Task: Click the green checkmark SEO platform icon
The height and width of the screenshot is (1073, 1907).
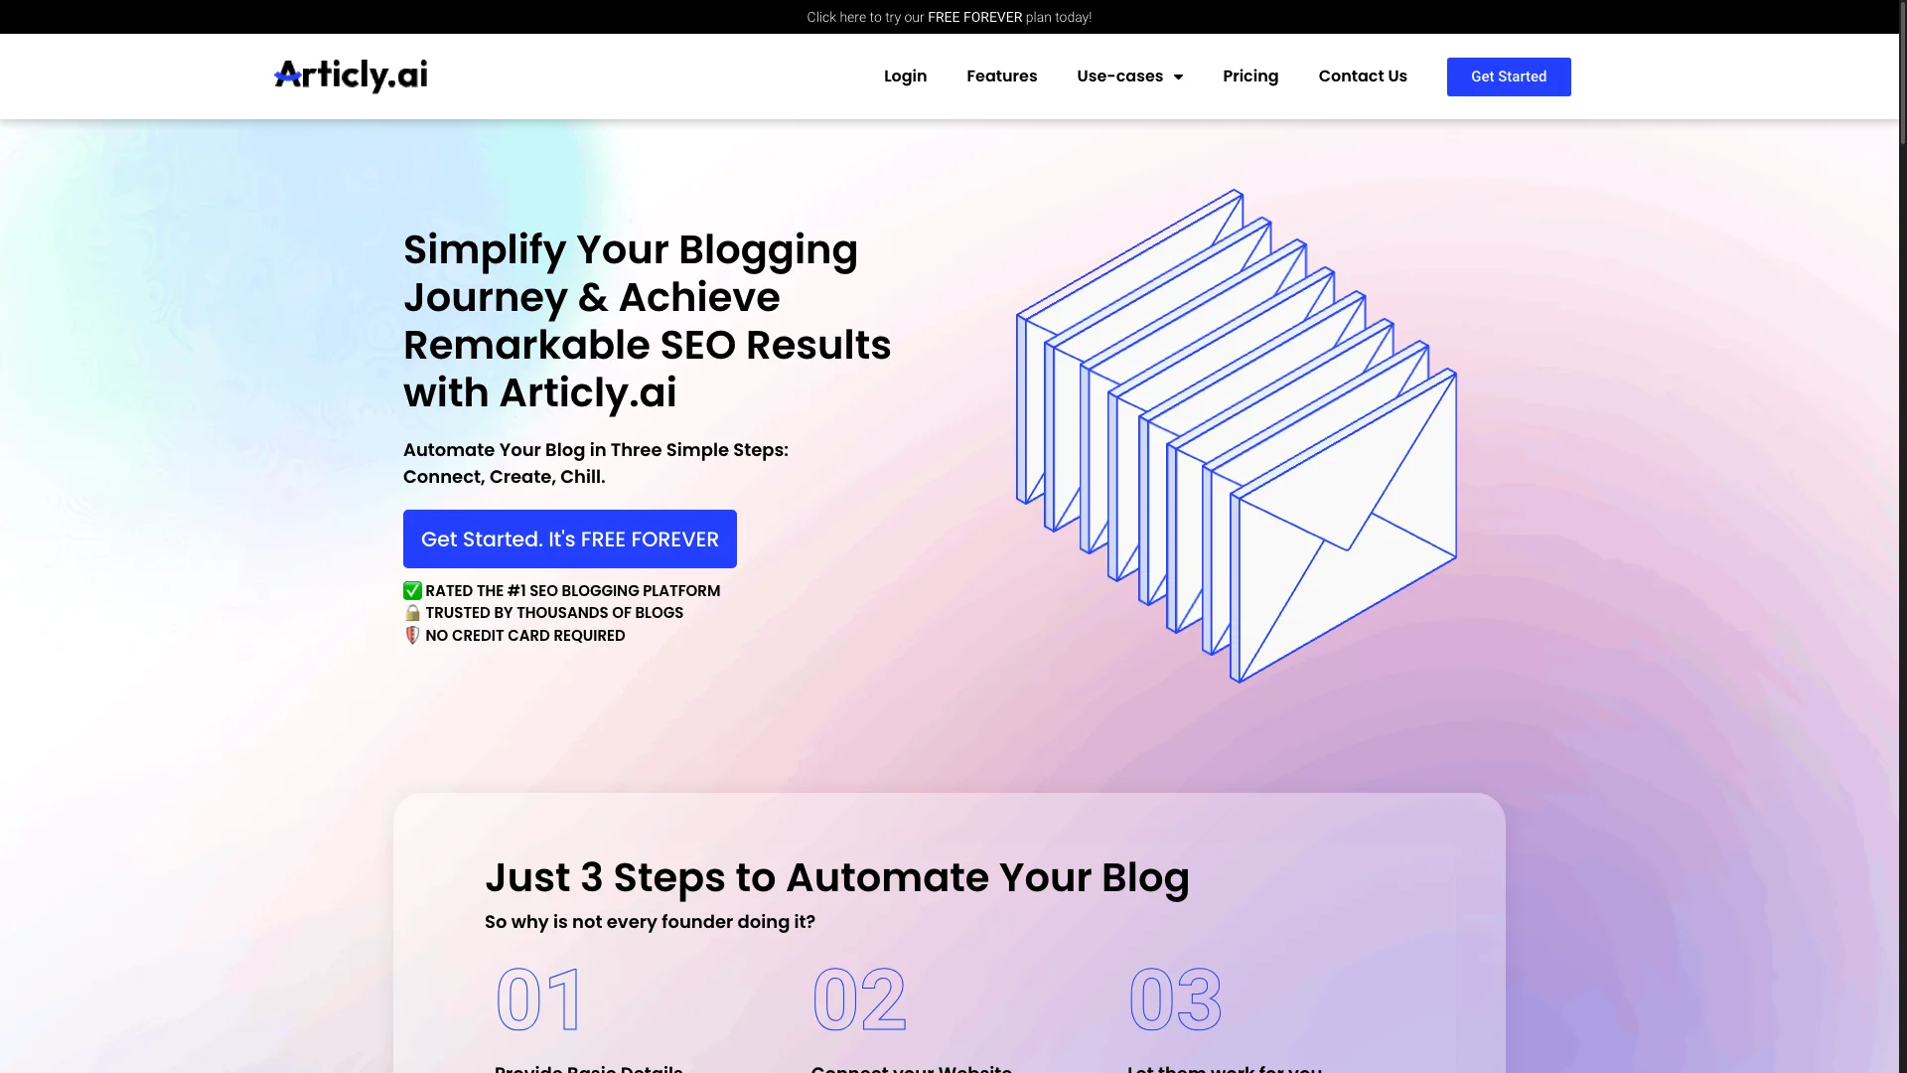Action: [x=412, y=589]
